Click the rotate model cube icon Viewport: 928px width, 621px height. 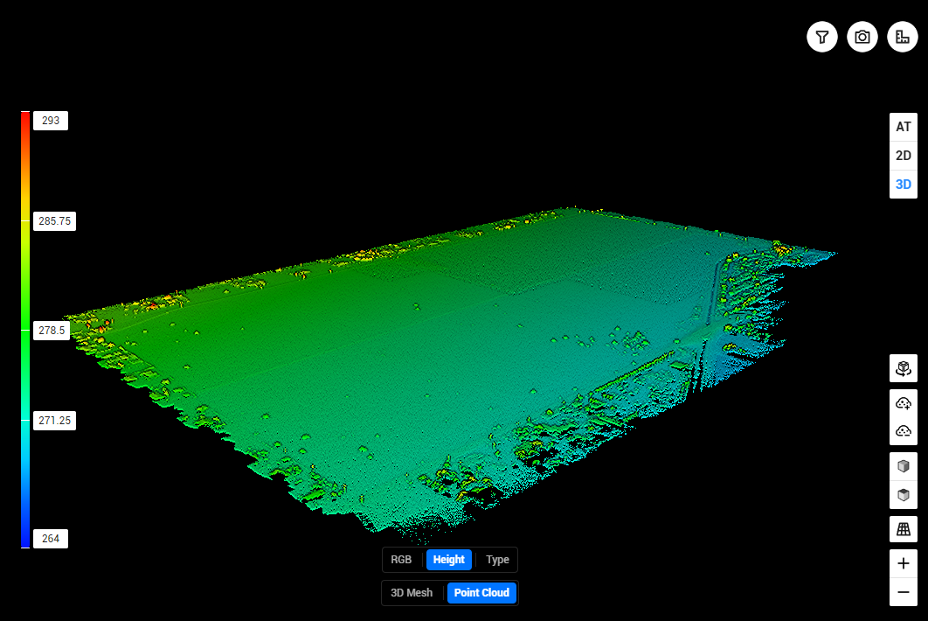pos(904,368)
